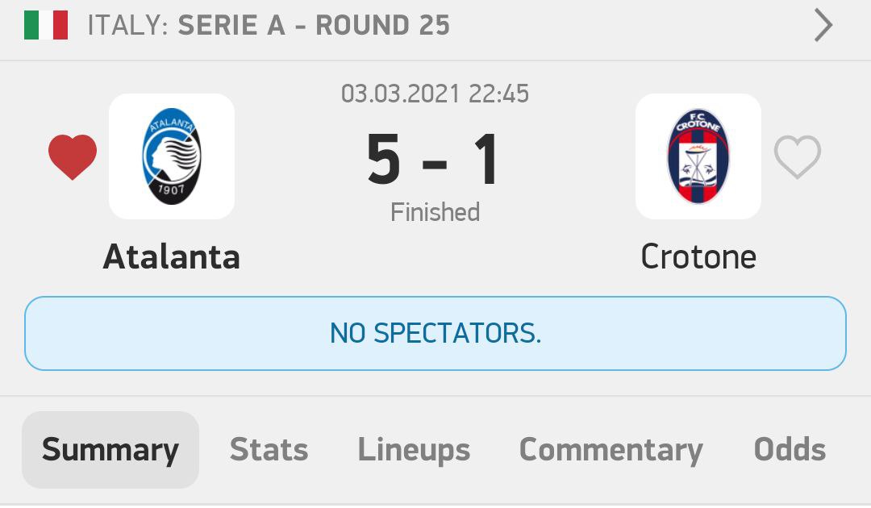Switch to the Summary tab
The height and width of the screenshot is (508, 871).
click(110, 450)
